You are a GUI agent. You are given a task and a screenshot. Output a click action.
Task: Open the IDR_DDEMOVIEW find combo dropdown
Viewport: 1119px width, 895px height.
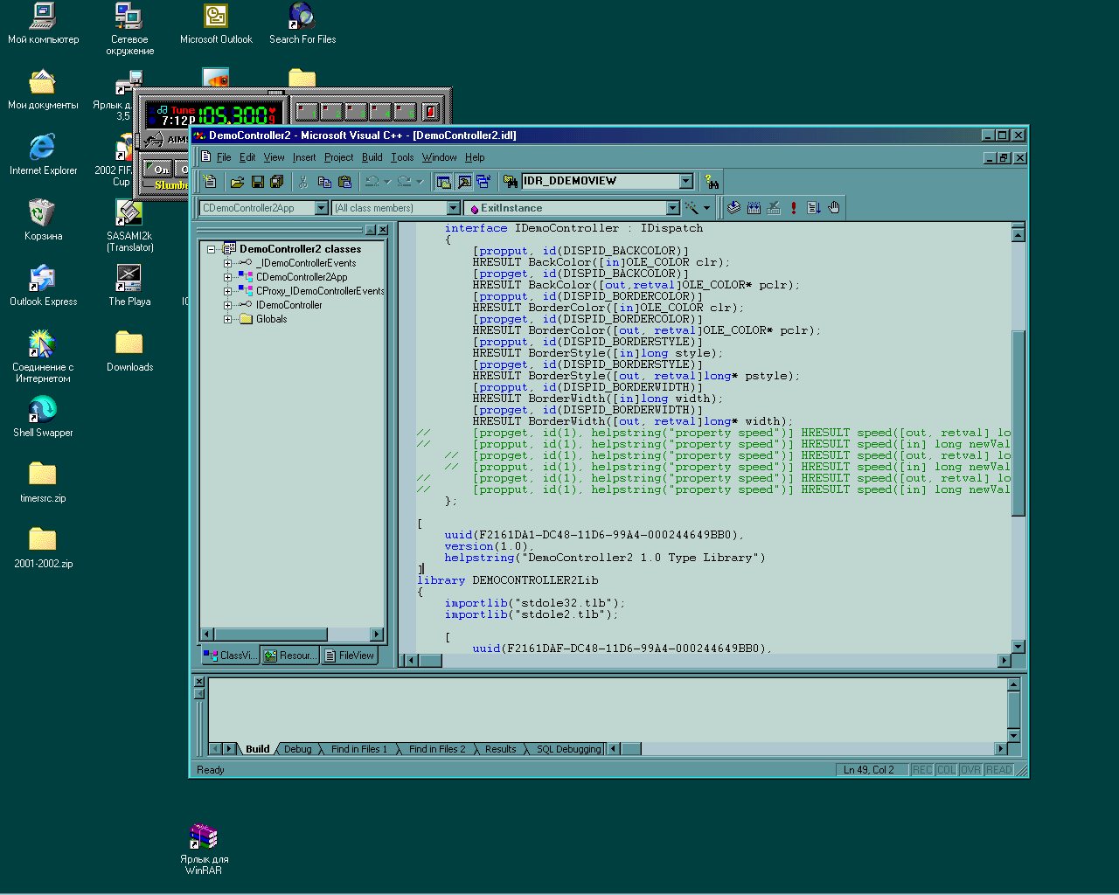(x=686, y=181)
